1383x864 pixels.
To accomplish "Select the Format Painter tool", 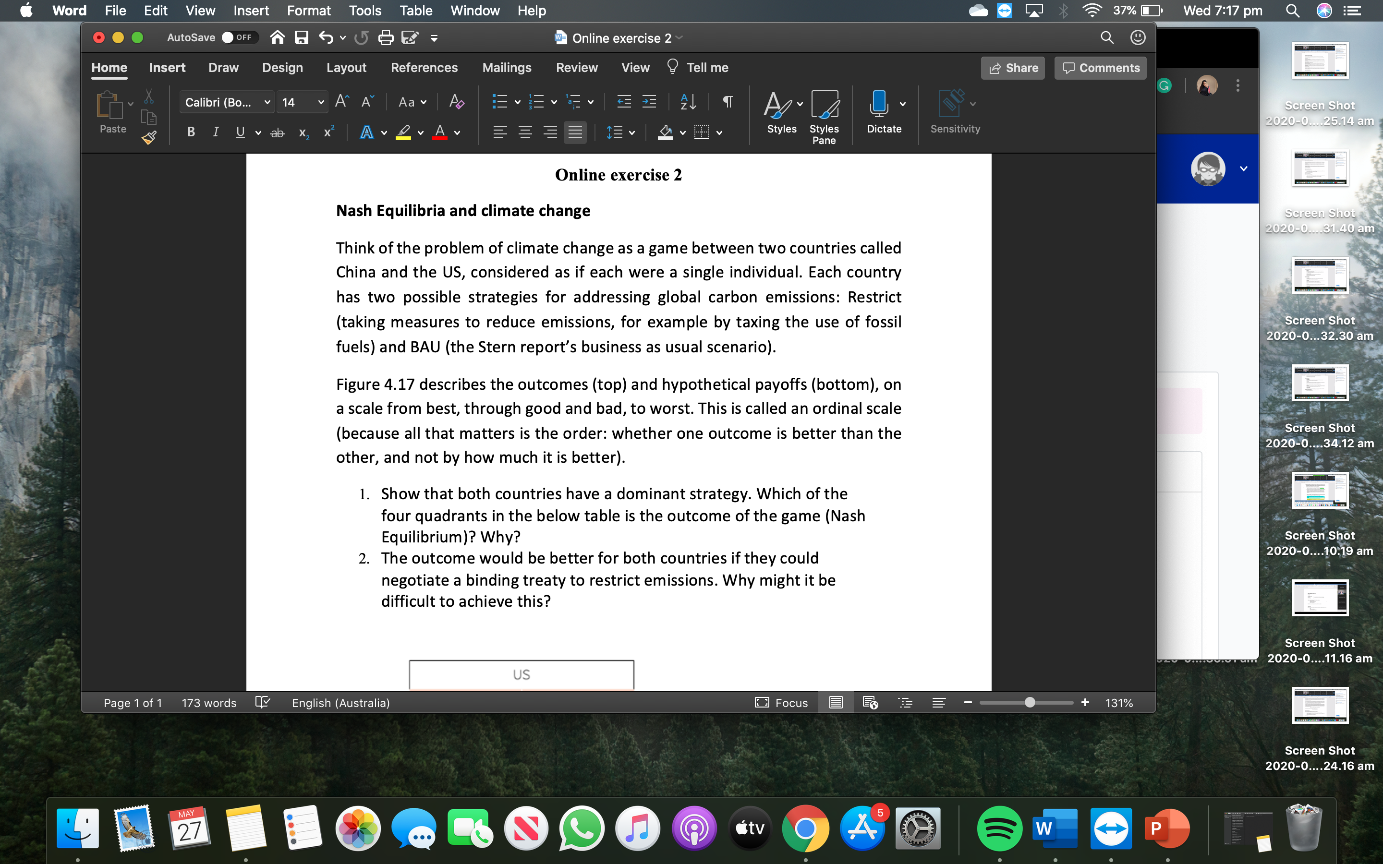I will (148, 137).
